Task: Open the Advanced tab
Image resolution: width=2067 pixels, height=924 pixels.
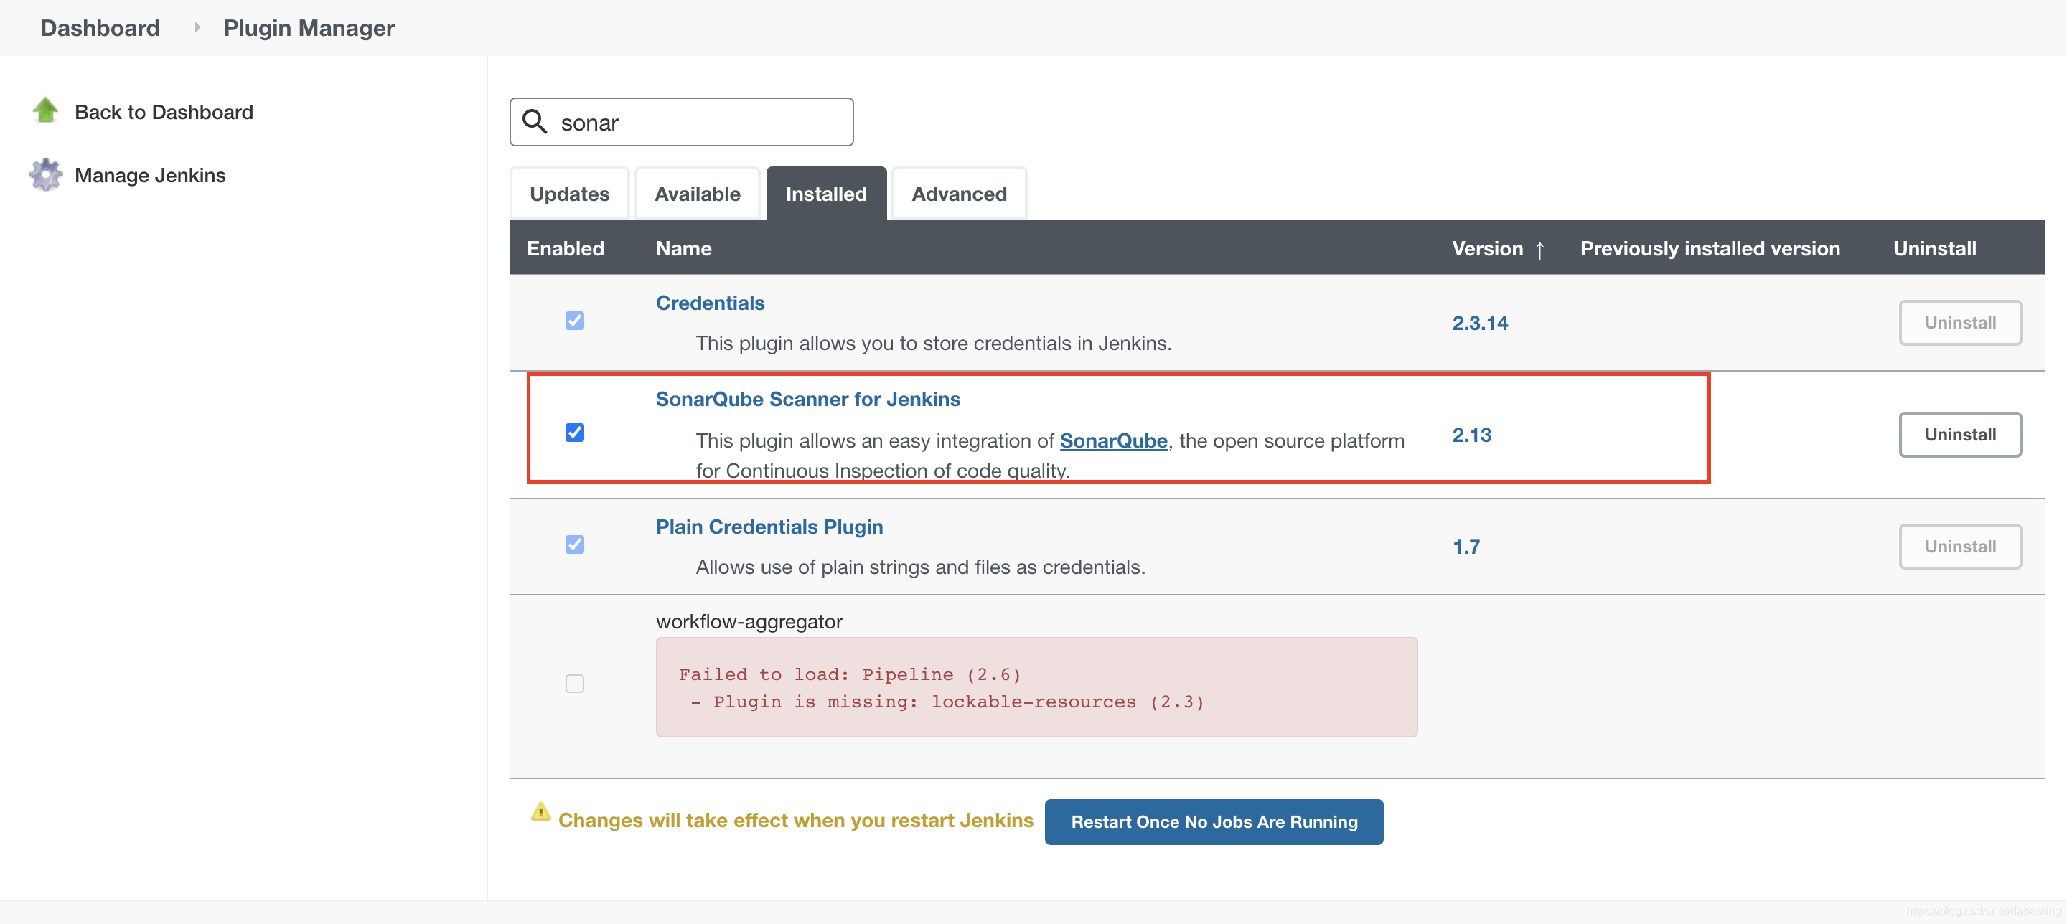Action: pyautogui.click(x=959, y=193)
